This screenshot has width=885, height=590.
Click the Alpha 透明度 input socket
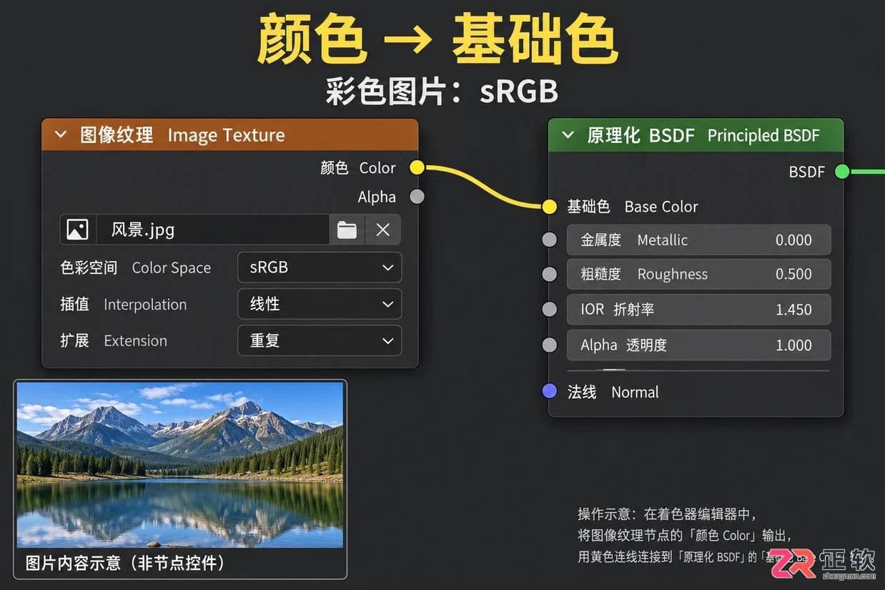549,345
